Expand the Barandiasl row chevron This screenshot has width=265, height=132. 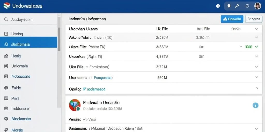coord(256,128)
